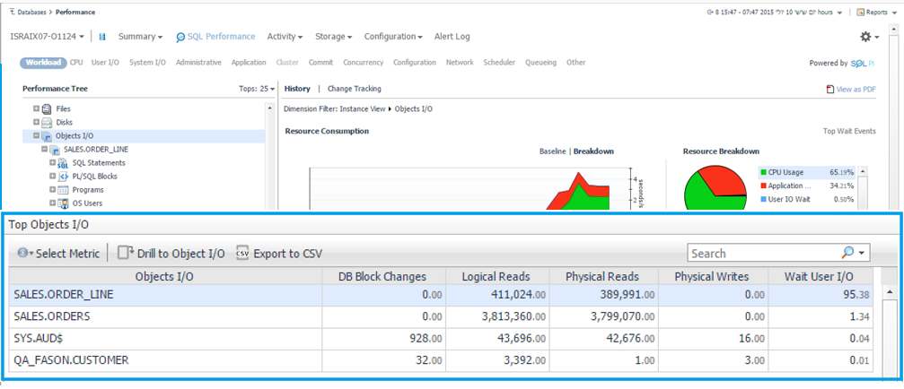Click the Disks tree node icon
Viewport: 904px width, 389px height.
(47, 122)
